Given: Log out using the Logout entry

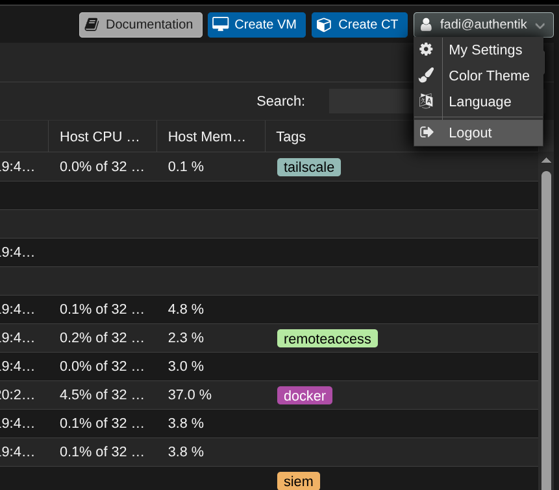Looking at the screenshot, I should point(470,133).
